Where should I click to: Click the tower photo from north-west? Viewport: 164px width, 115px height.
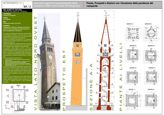click(x=48, y=64)
